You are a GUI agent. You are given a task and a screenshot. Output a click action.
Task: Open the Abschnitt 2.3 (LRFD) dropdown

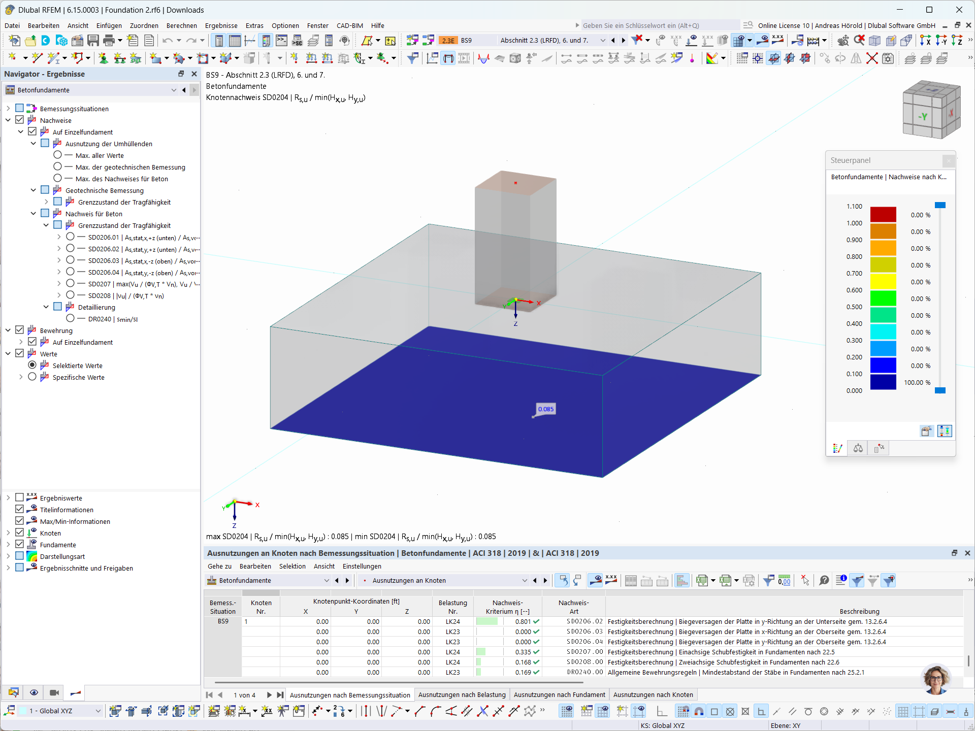(603, 41)
